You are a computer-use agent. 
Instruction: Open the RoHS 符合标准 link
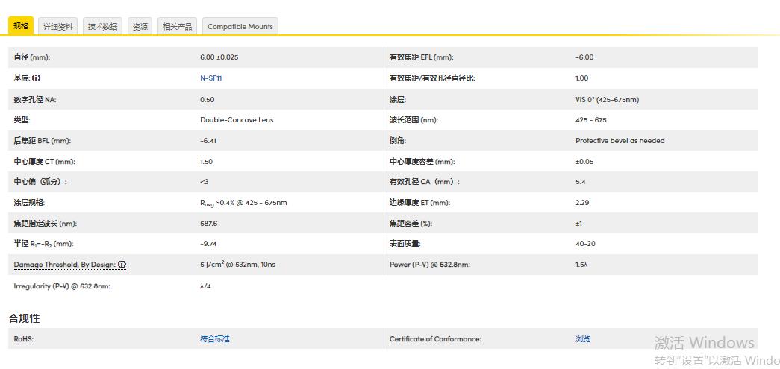(x=215, y=339)
